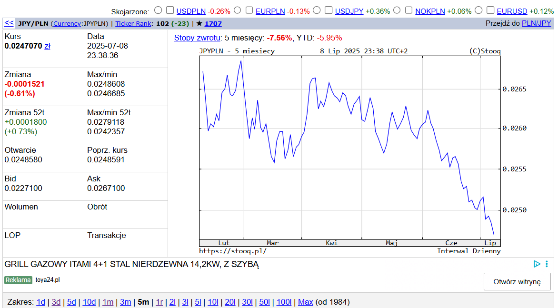Select the radio button before EURUSD
The height and width of the screenshot is (308, 558).
(478, 10)
